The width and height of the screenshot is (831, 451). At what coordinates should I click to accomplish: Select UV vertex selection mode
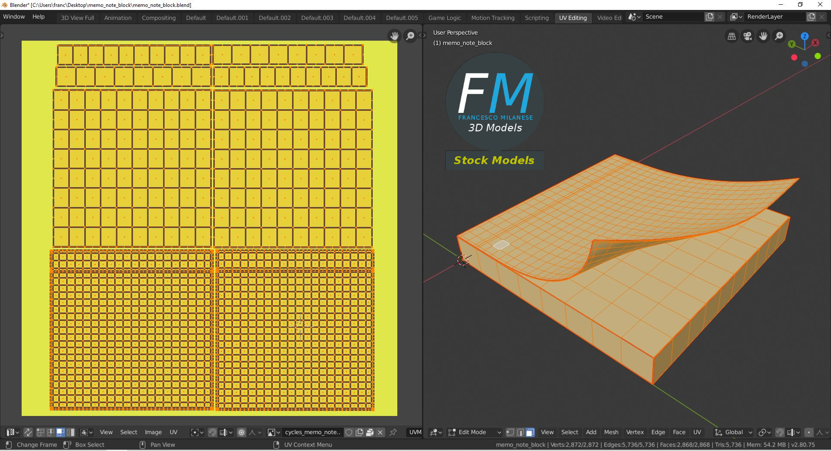click(41, 432)
